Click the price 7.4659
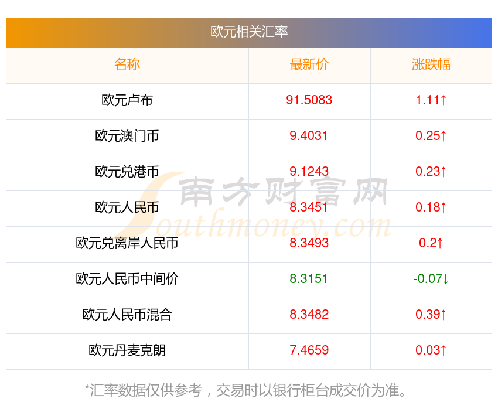The width and height of the screenshot is (498, 409). tap(309, 350)
